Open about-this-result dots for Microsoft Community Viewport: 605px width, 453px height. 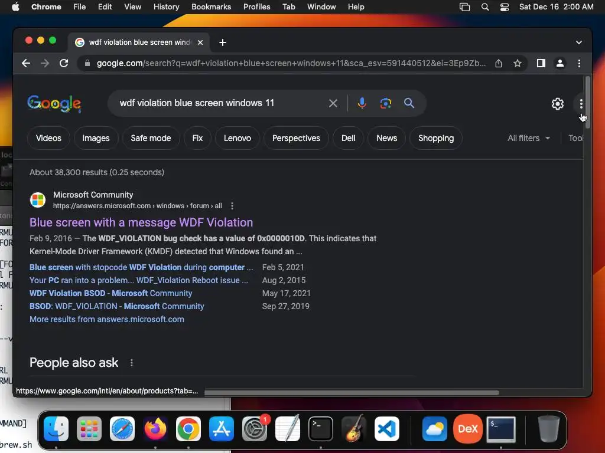(232, 206)
